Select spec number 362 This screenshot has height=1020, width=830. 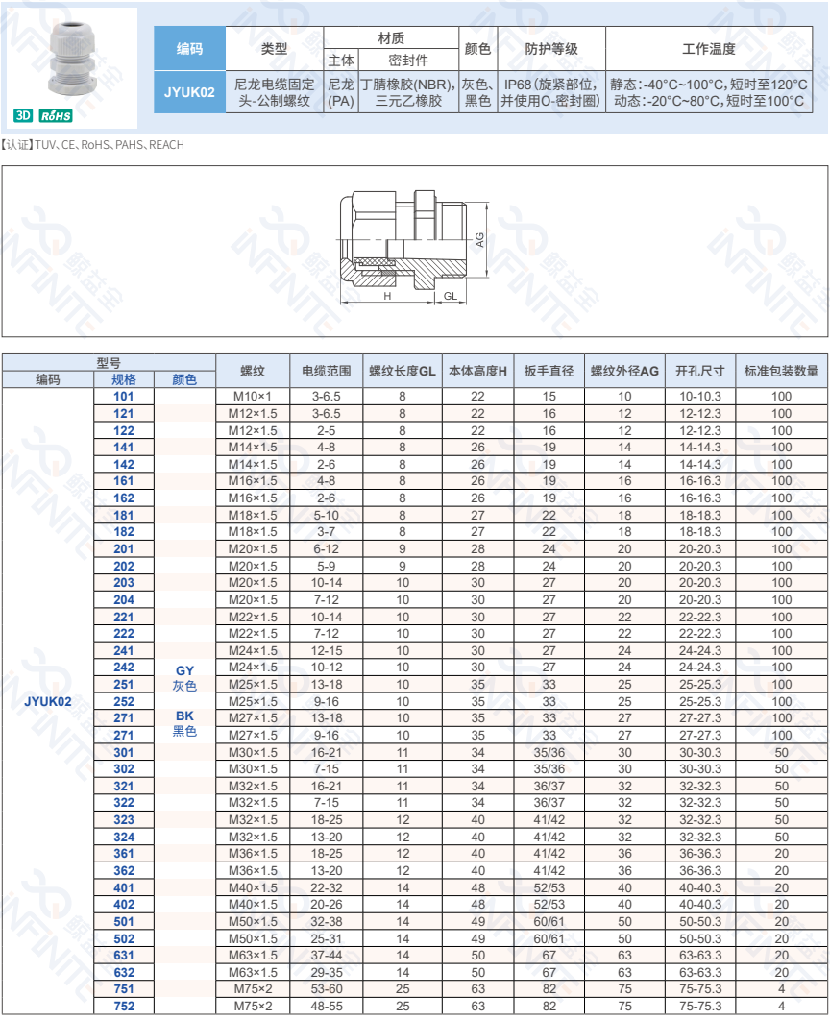[x=124, y=870]
